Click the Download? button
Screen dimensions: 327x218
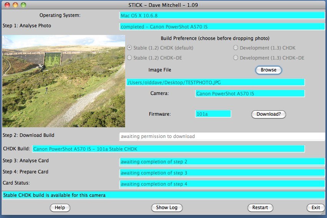[269, 114]
